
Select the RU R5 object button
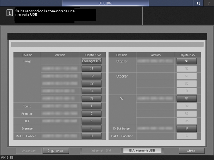click(187, 121)
